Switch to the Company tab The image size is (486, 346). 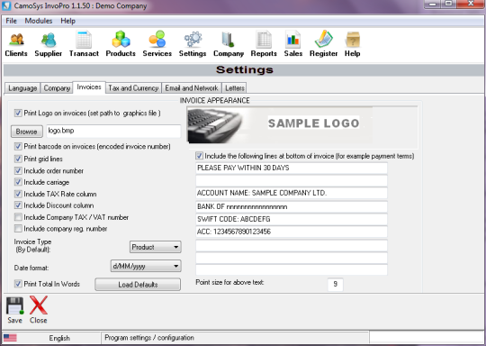click(x=57, y=88)
